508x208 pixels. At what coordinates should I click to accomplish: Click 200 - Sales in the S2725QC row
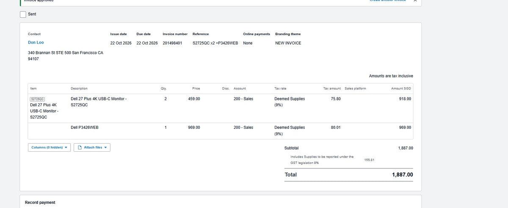point(243,99)
